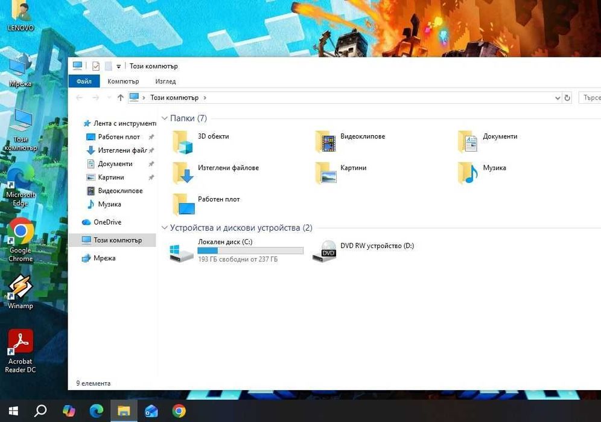The height and width of the screenshot is (422, 601).
Task: Open Winamp desktop shortcut
Action: 21,292
